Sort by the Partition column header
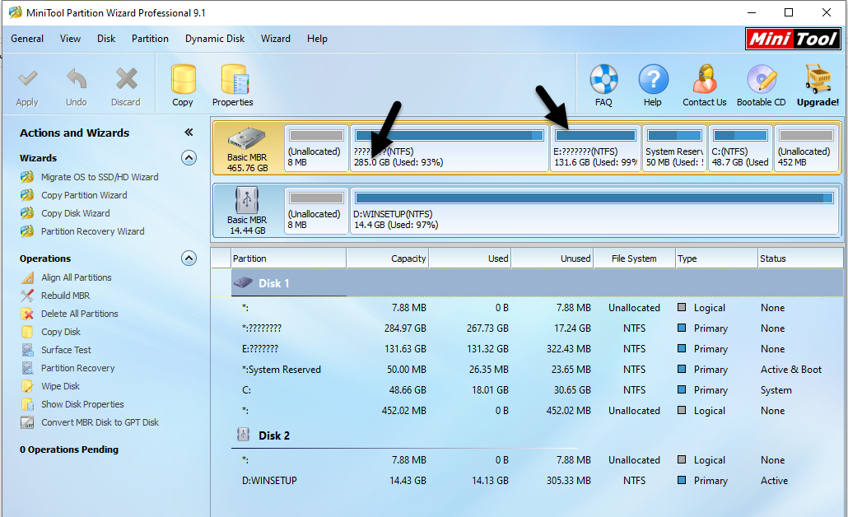Screen dimensions: 848x517 (289, 258)
